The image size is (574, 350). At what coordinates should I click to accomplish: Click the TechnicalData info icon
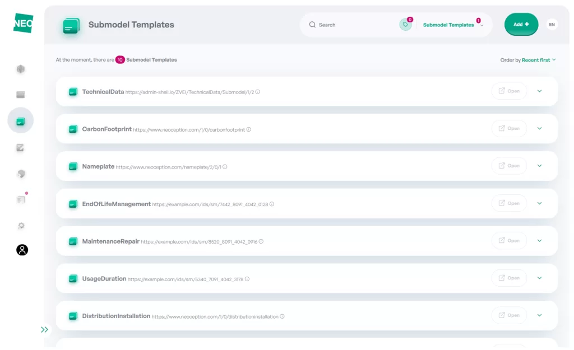258,92
